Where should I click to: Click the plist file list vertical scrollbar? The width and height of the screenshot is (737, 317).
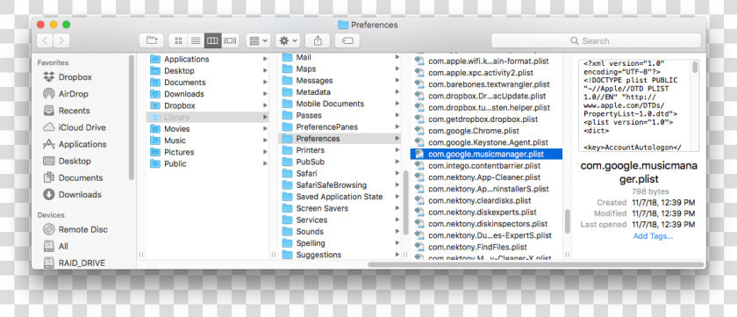click(x=568, y=221)
